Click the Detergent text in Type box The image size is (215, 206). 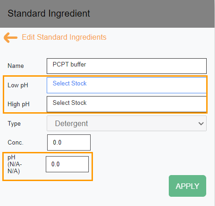click(72, 123)
